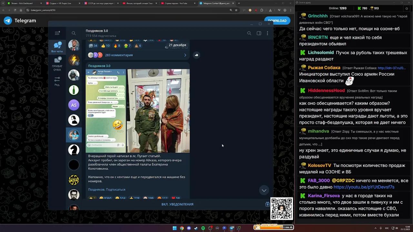Viewport: 413px width, 232px height.
Task: Open a new browser tab
Action: pos(239,3)
